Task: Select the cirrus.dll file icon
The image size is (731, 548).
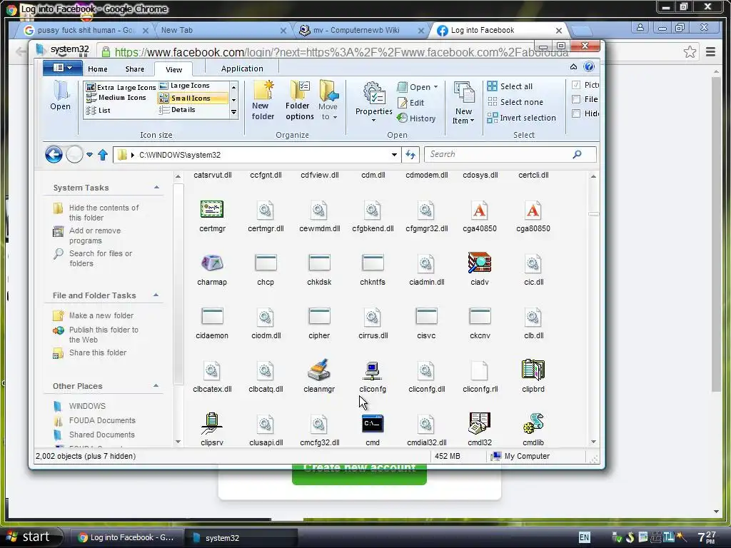Action: (x=373, y=317)
